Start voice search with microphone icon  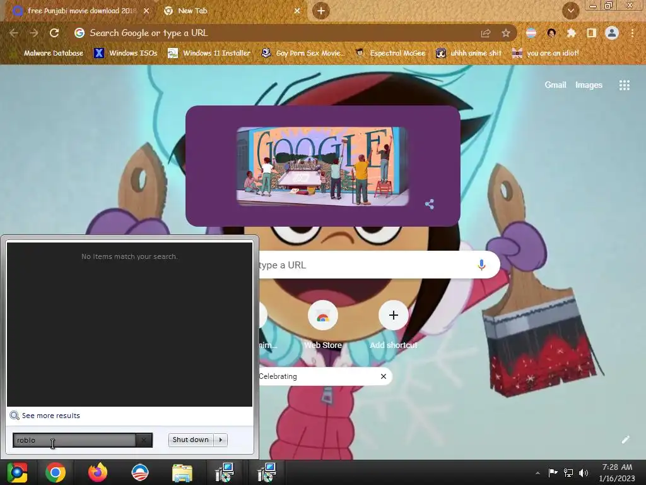[481, 265]
